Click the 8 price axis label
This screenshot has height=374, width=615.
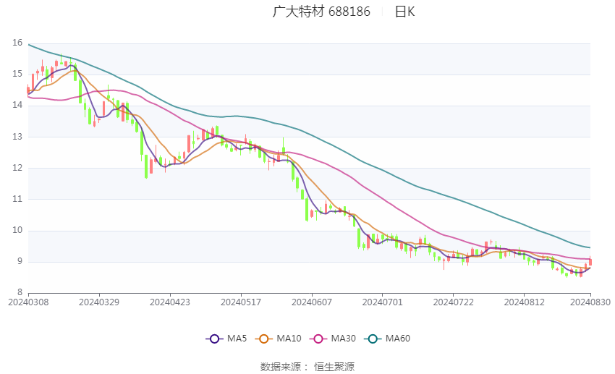20,292
